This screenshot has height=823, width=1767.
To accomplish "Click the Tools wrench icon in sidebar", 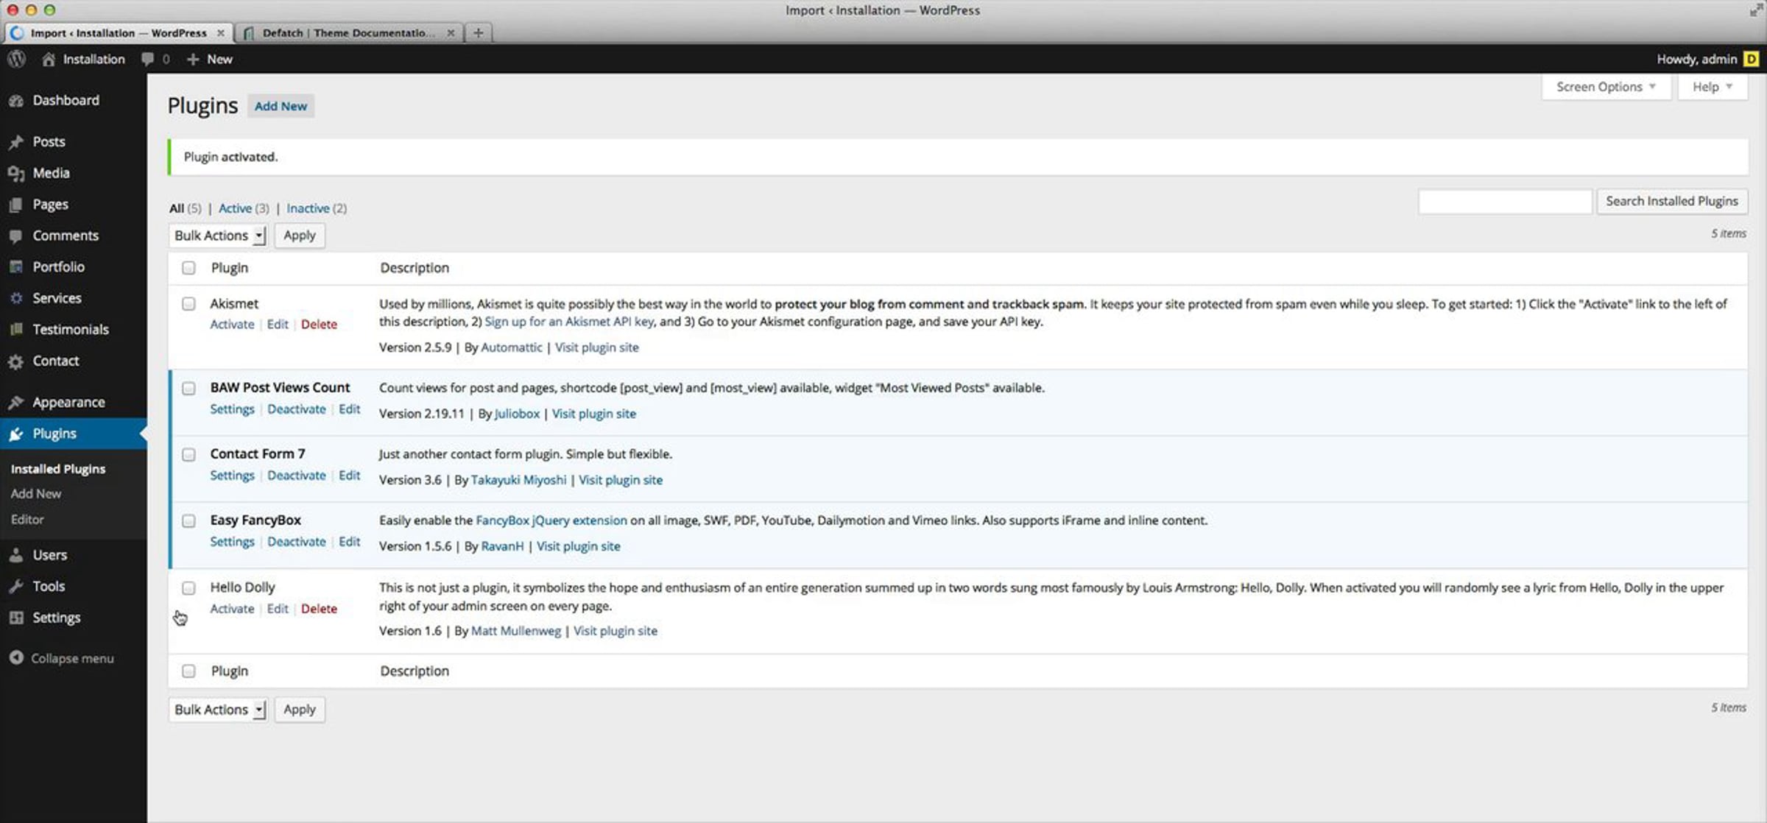I will point(16,586).
